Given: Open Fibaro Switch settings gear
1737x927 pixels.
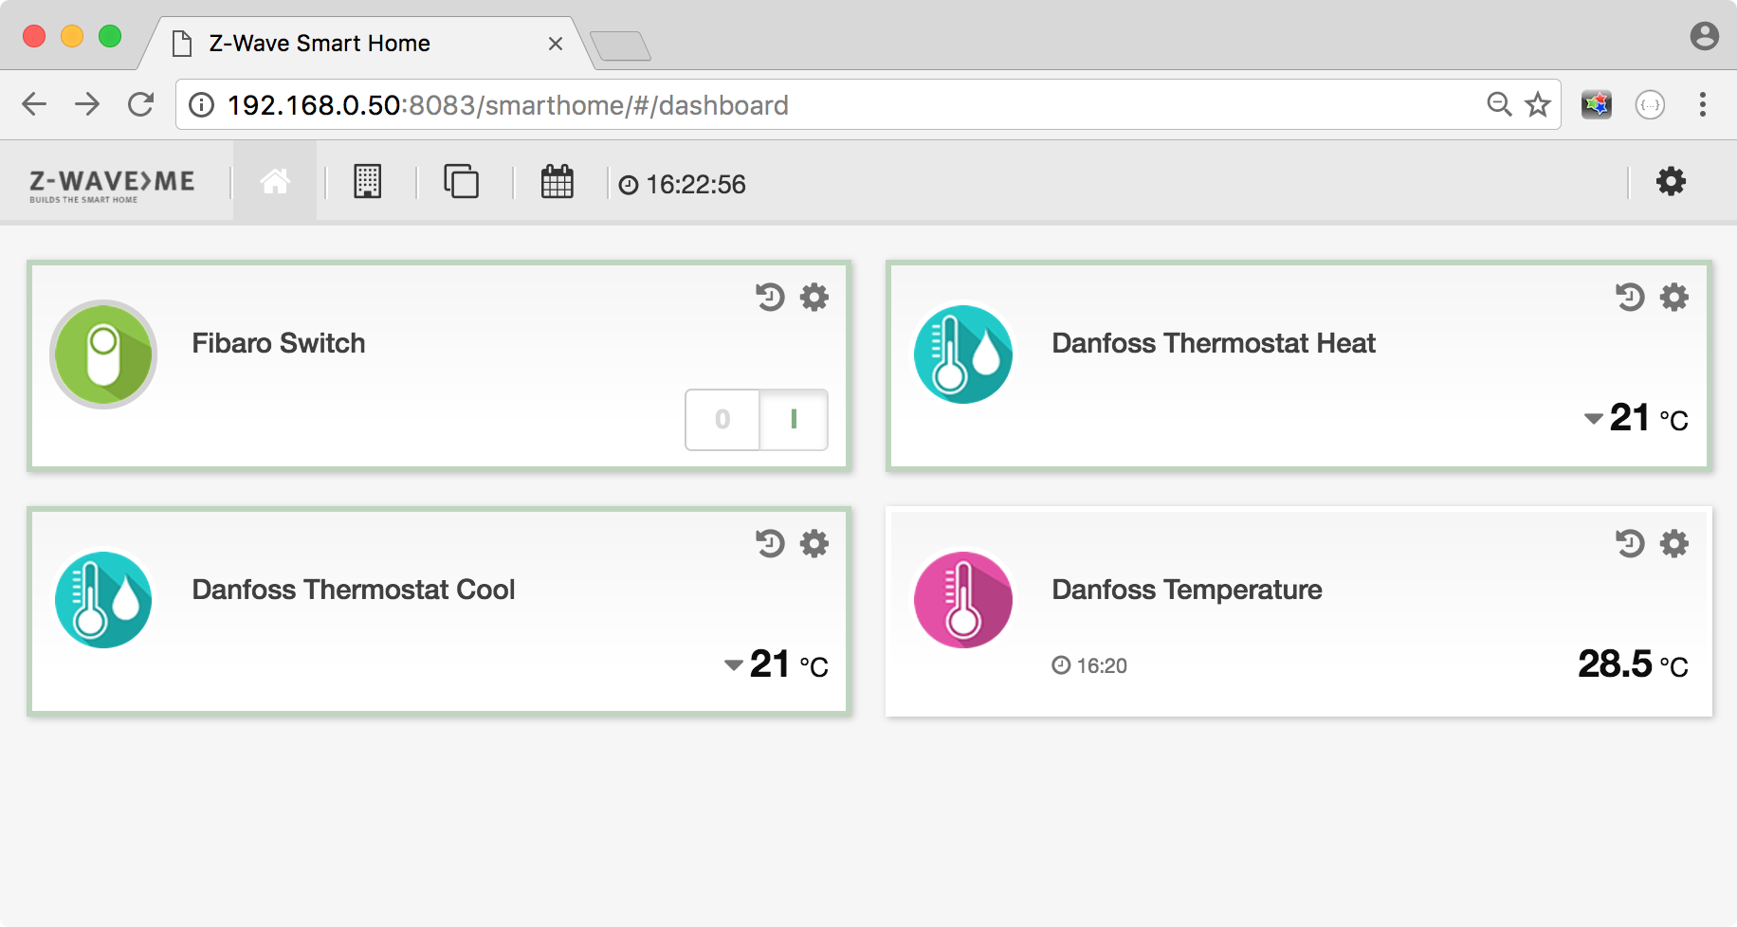Looking at the screenshot, I should click(814, 297).
